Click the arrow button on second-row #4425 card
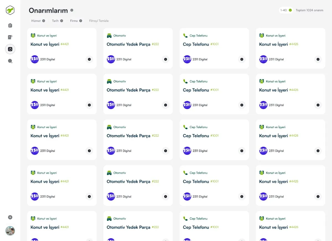This screenshot has height=241, width=332. (318, 105)
